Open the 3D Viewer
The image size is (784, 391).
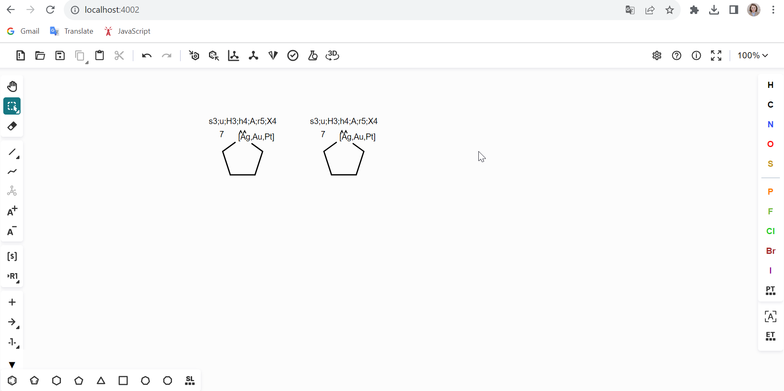tap(332, 55)
